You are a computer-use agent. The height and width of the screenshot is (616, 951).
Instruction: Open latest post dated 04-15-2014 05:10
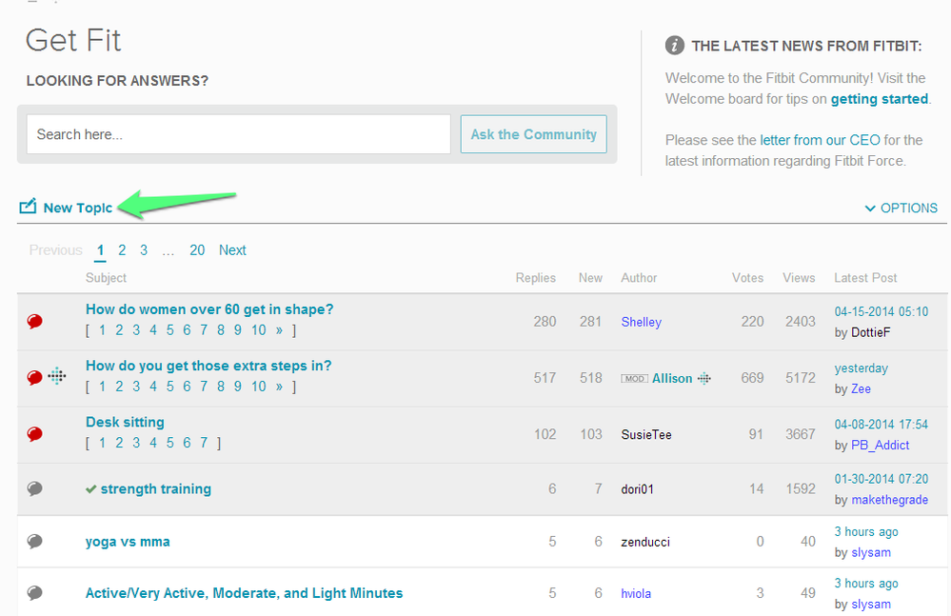(882, 311)
